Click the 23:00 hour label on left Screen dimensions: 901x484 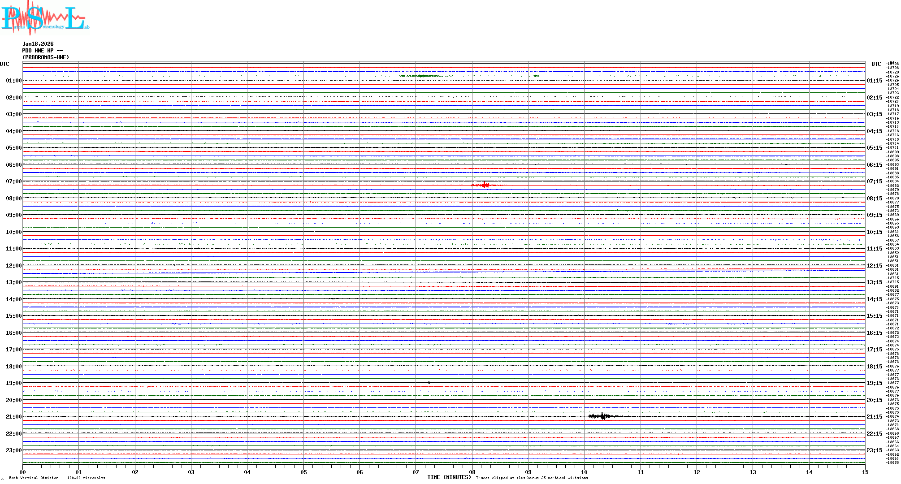coord(13,450)
